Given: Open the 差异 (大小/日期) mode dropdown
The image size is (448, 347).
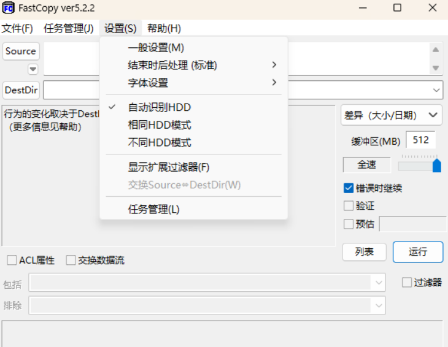Looking at the screenshot, I should tap(392, 115).
